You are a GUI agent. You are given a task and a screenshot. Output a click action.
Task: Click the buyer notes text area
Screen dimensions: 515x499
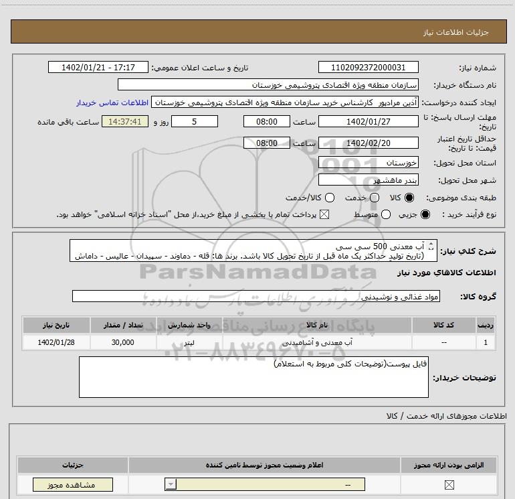click(253, 377)
